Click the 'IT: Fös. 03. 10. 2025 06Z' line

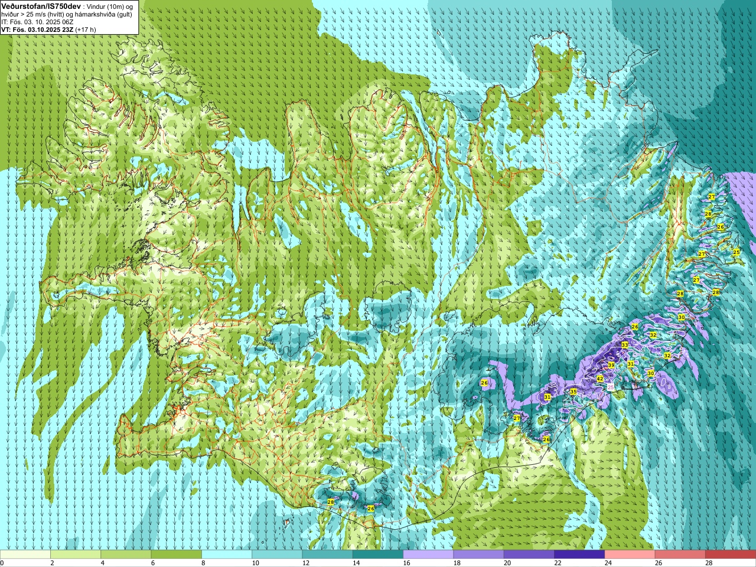[x=37, y=22]
